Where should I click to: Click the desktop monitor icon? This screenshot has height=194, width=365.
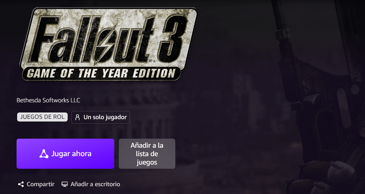pos(65,184)
